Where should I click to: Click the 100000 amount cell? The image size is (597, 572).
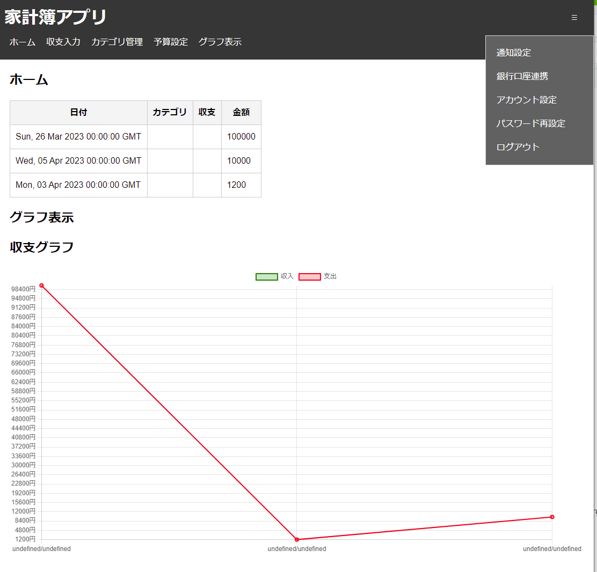(x=241, y=137)
